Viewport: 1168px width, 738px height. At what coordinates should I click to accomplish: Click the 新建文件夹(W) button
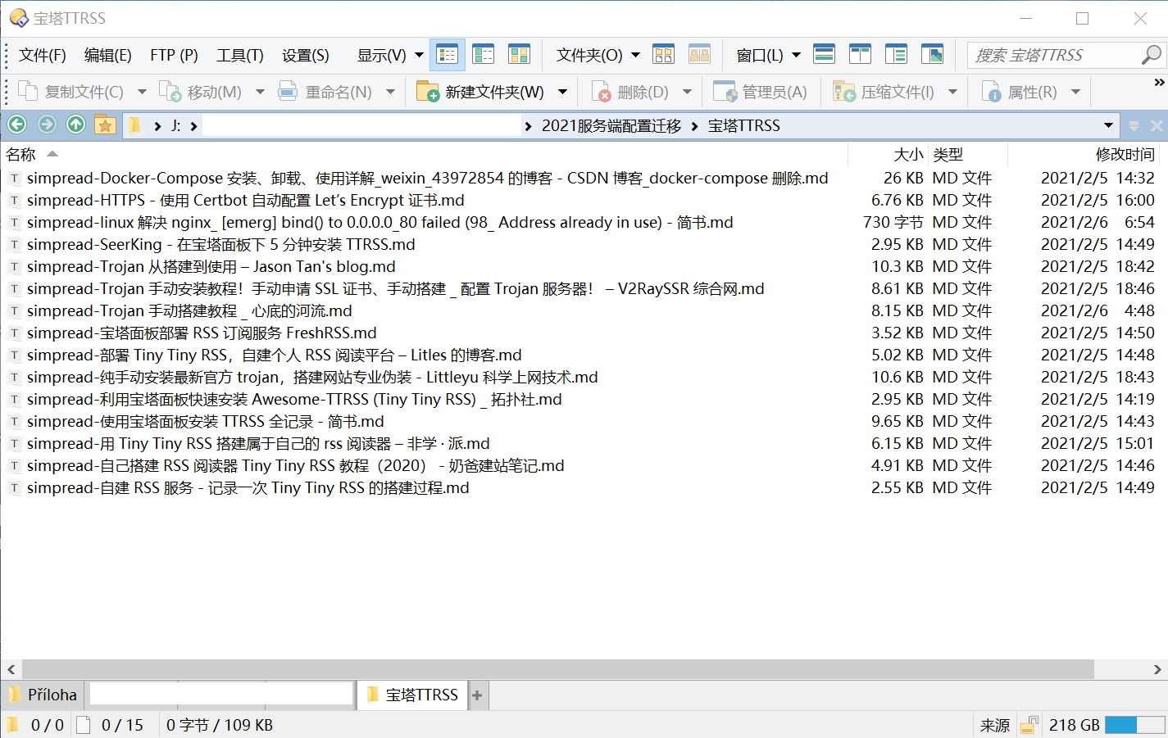coord(481,93)
